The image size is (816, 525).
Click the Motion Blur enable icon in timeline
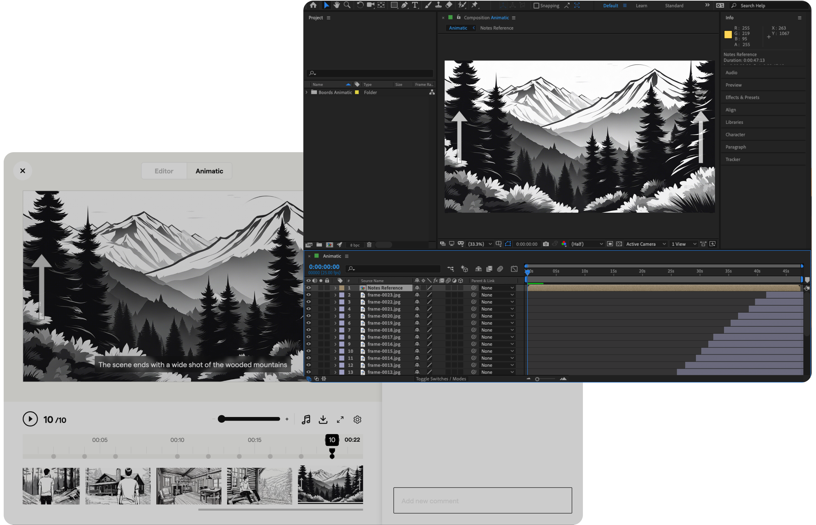click(500, 269)
